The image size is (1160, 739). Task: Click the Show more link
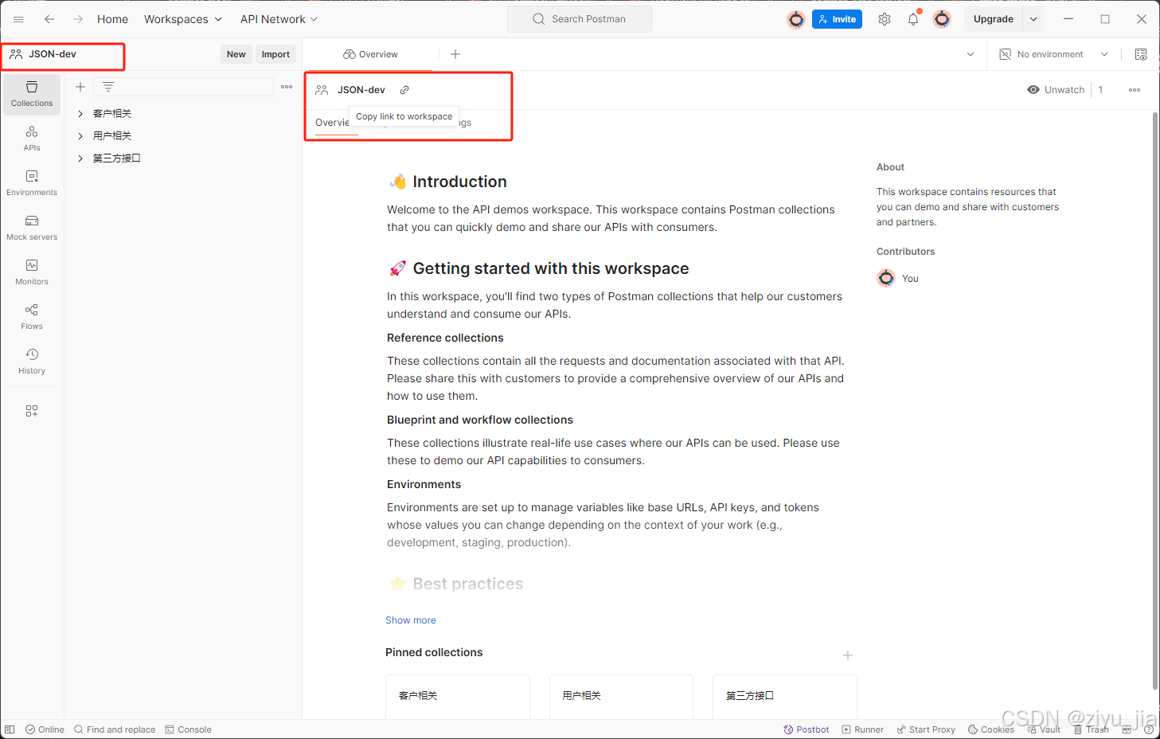click(x=411, y=620)
